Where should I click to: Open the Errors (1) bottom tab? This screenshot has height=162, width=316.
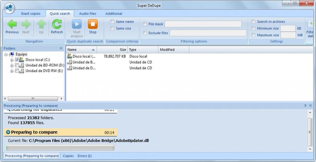(x=85, y=156)
